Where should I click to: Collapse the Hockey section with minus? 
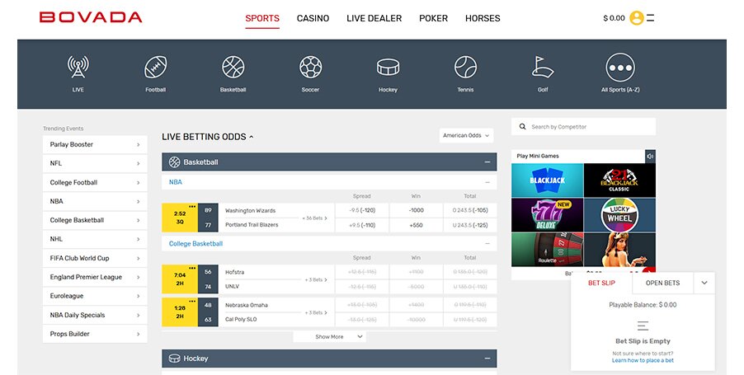487,359
